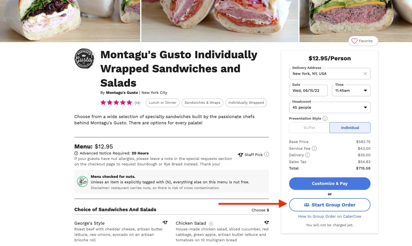Clear the delivery address with X icon

click(365, 74)
